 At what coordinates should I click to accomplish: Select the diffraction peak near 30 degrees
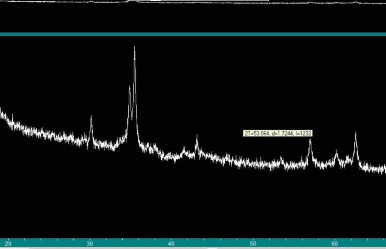pyautogui.click(x=91, y=117)
